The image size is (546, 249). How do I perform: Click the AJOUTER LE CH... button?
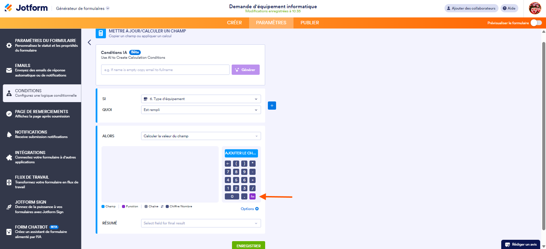[x=241, y=153]
